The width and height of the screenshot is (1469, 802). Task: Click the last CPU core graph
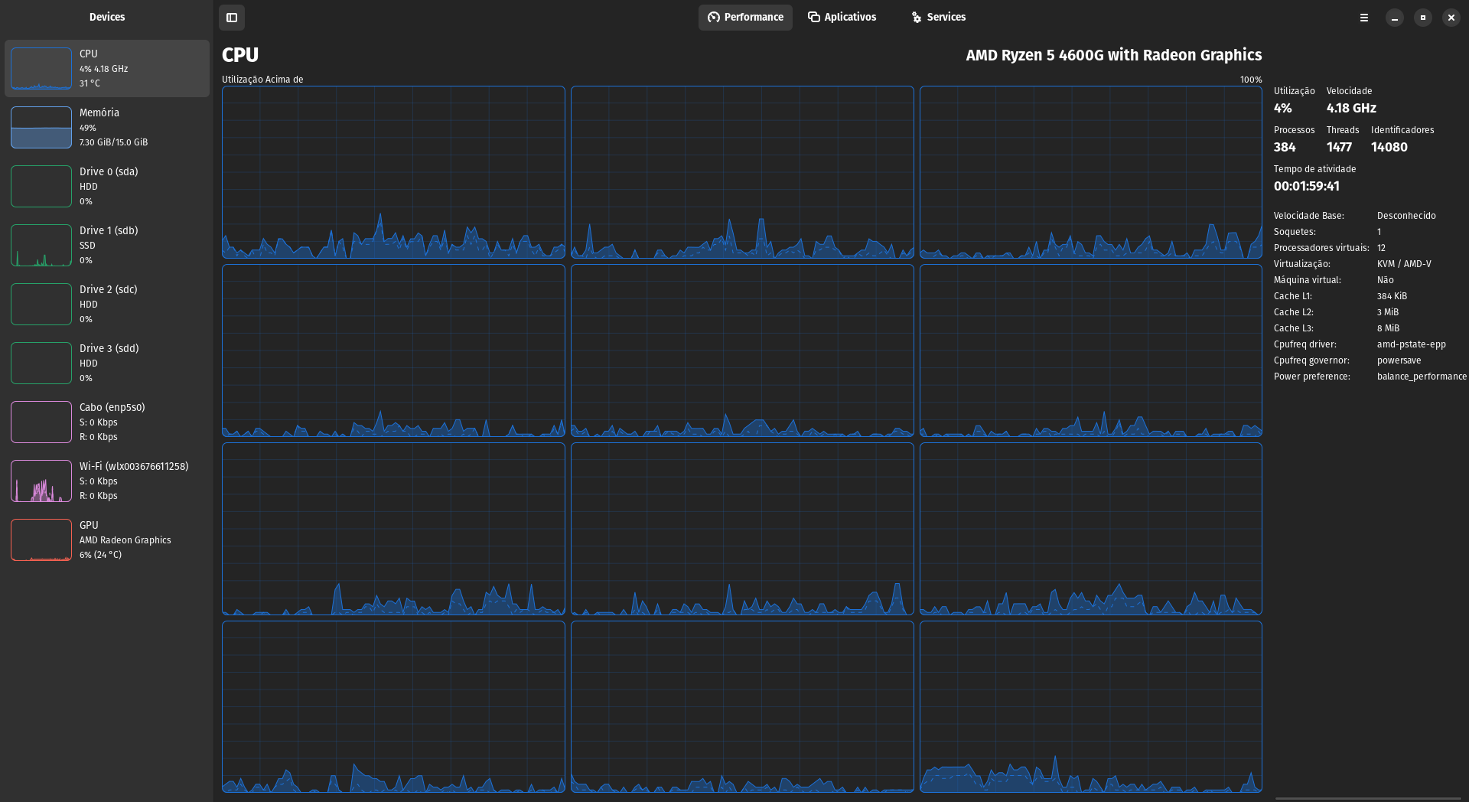click(1090, 706)
